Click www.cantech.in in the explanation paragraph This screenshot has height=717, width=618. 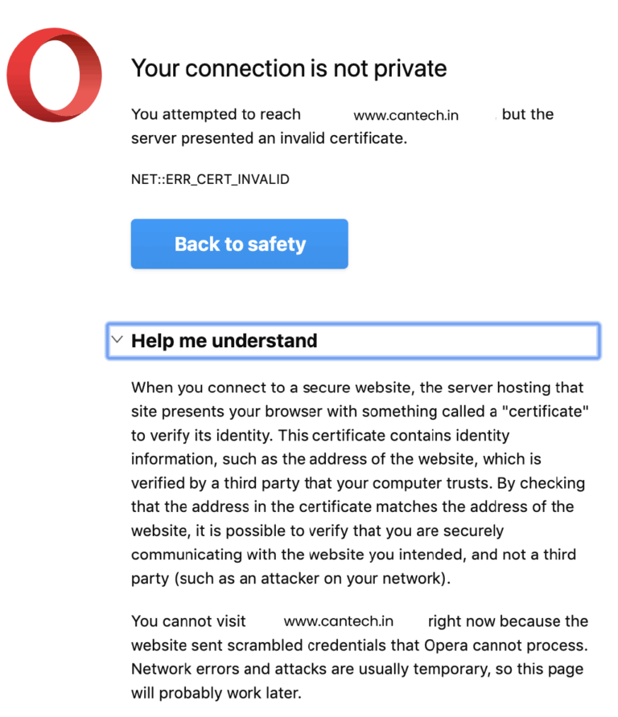339,621
